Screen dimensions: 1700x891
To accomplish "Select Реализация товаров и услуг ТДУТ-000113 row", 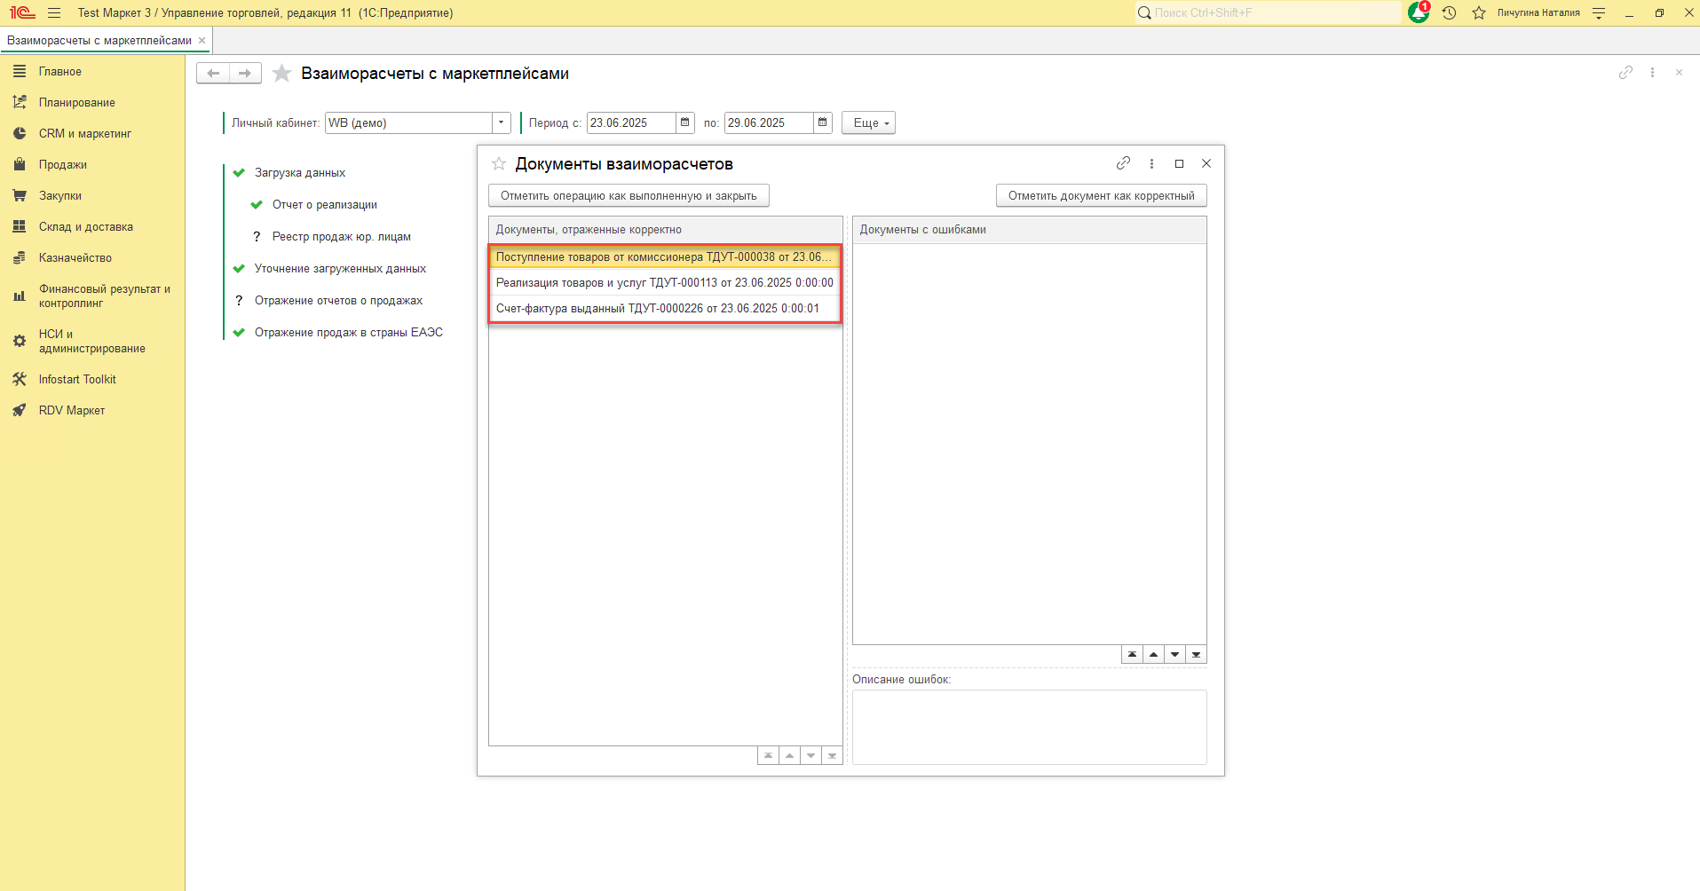I will [664, 283].
